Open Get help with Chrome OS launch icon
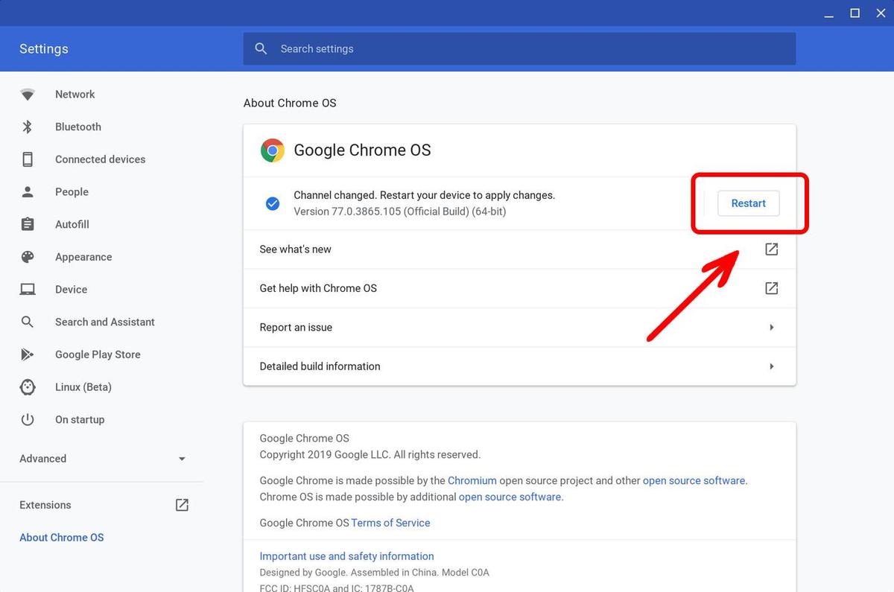The width and height of the screenshot is (894, 592). (x=772, y=288)
